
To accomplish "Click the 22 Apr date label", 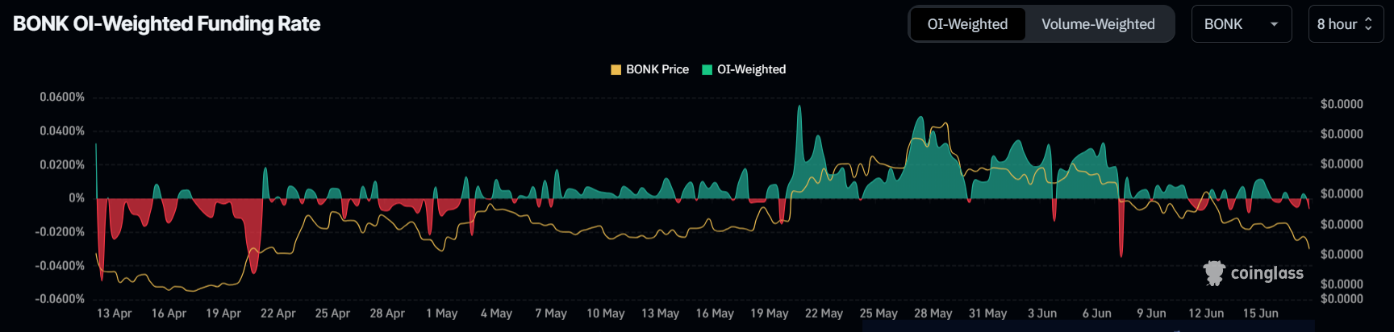I will tap(278, 313).
